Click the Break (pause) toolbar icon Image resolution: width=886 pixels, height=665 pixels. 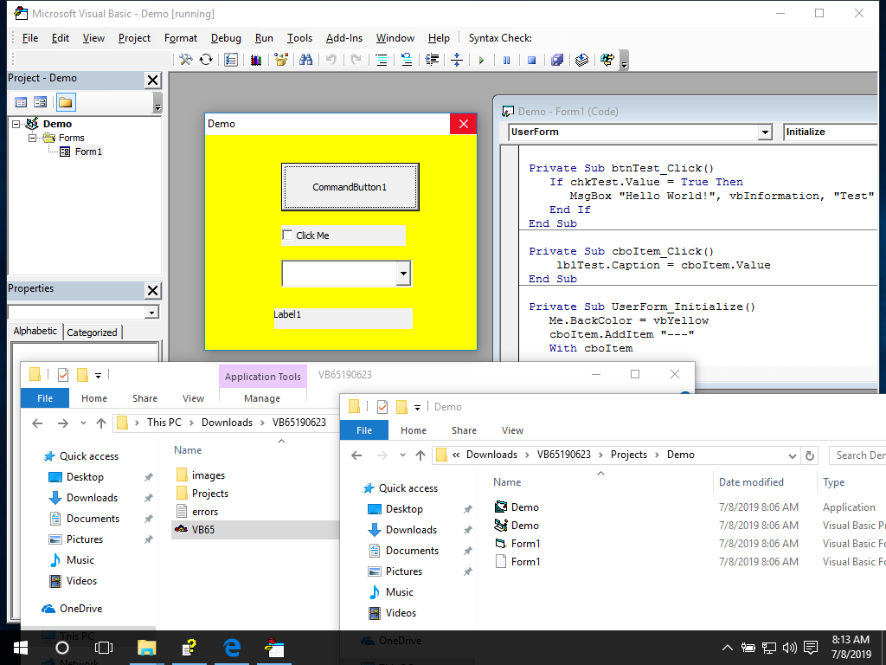[507, 60]
